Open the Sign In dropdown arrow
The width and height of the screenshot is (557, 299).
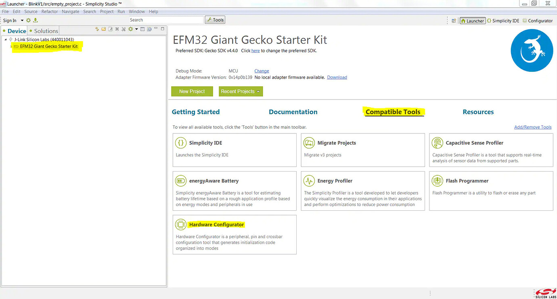pyautogui.click(x=23, y=20)
